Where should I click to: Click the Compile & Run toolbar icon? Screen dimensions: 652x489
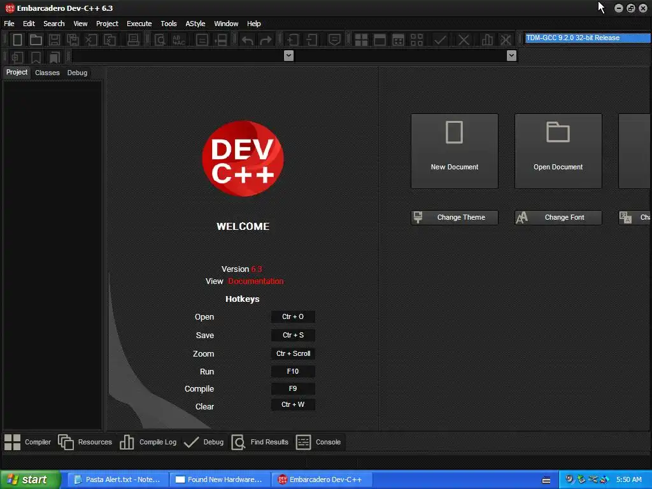pos(398,40)
